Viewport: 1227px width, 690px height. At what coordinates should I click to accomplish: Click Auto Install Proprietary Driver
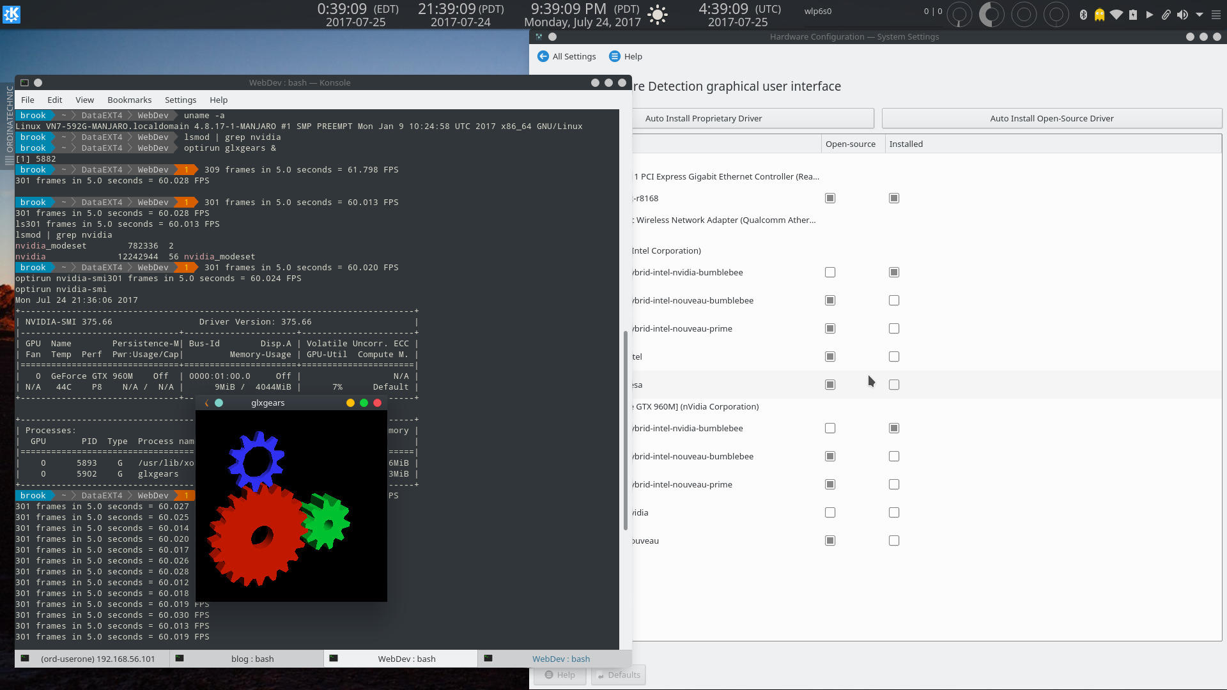click(752, 118)
